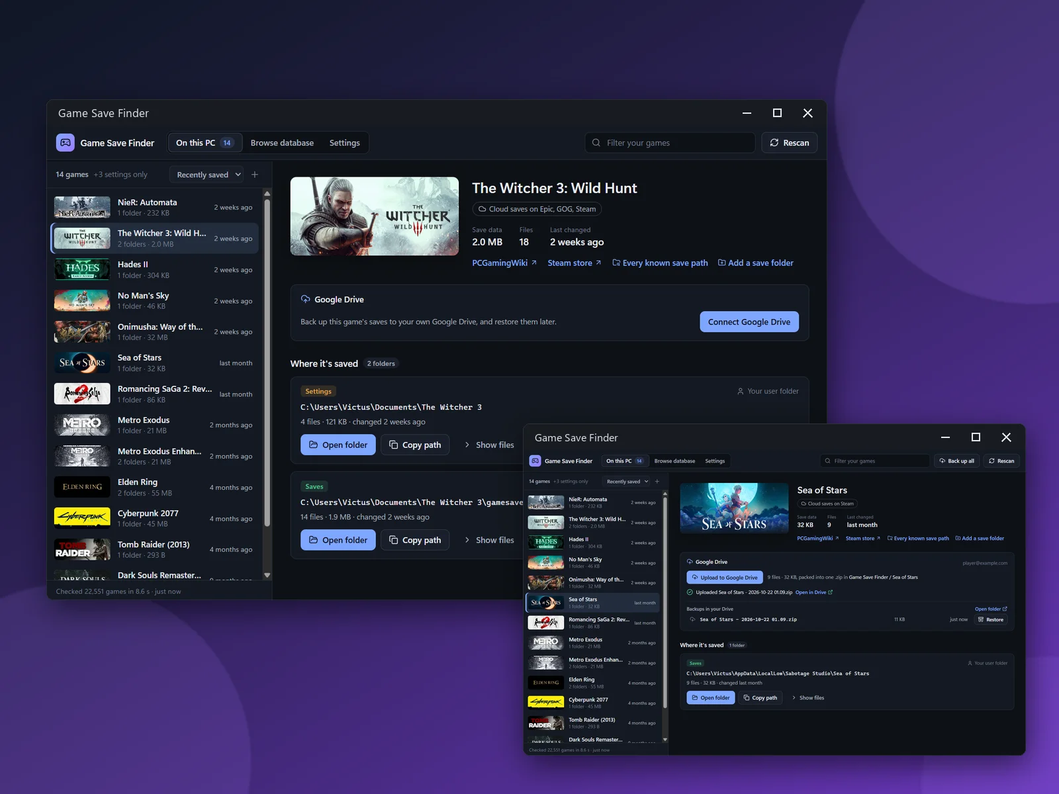The height and width of the screenshot is (794, 1059).
Task: Click Rescan in the front window
Action: point(1001,461)
